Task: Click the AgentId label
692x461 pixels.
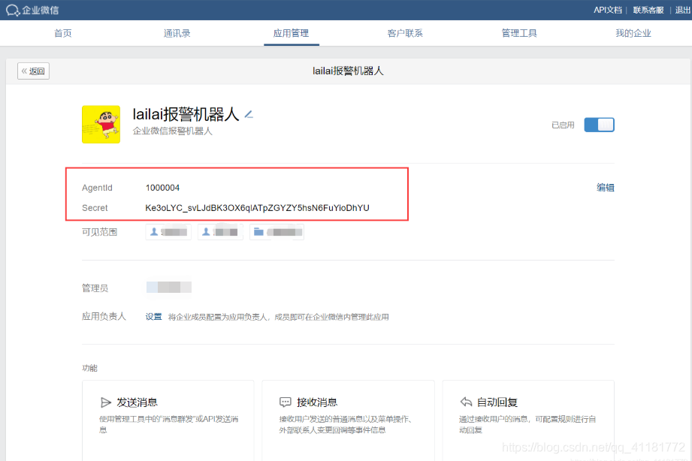Action: pos(97,188)
